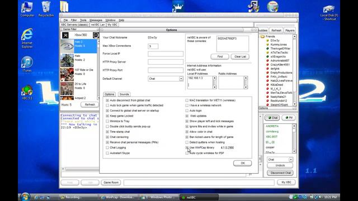Screen dimensions: 358x201
Task: Click the Clear List button
Action: [x=240, y=56]
